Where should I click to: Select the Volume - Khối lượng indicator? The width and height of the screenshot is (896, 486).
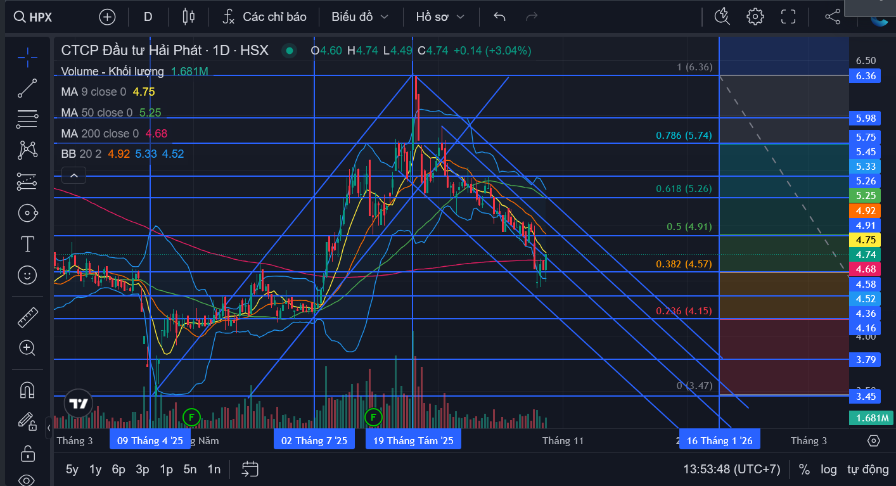[113, 72]
